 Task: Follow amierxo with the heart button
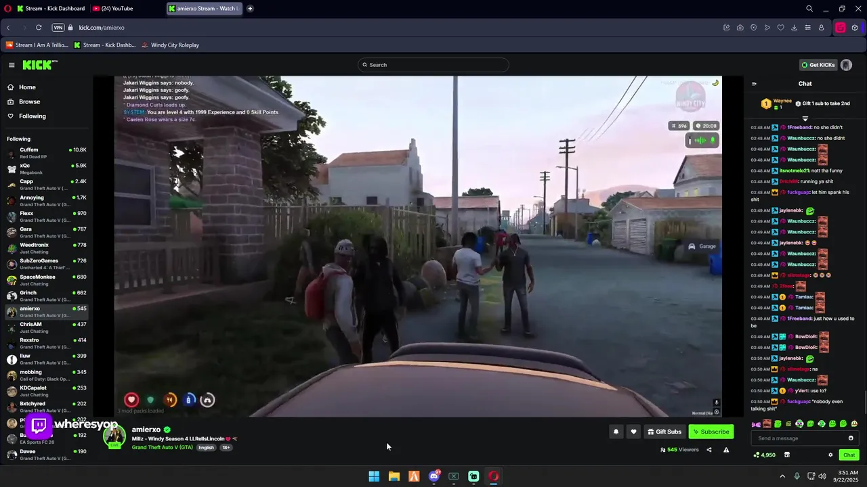click(x=633, y=432)
